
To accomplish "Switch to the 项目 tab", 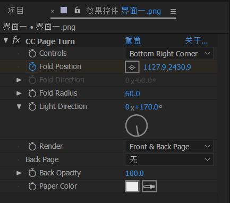I will pyautogui.click(x=15, y=11).
